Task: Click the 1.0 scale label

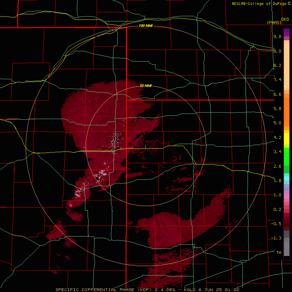Action: (277, 195)
